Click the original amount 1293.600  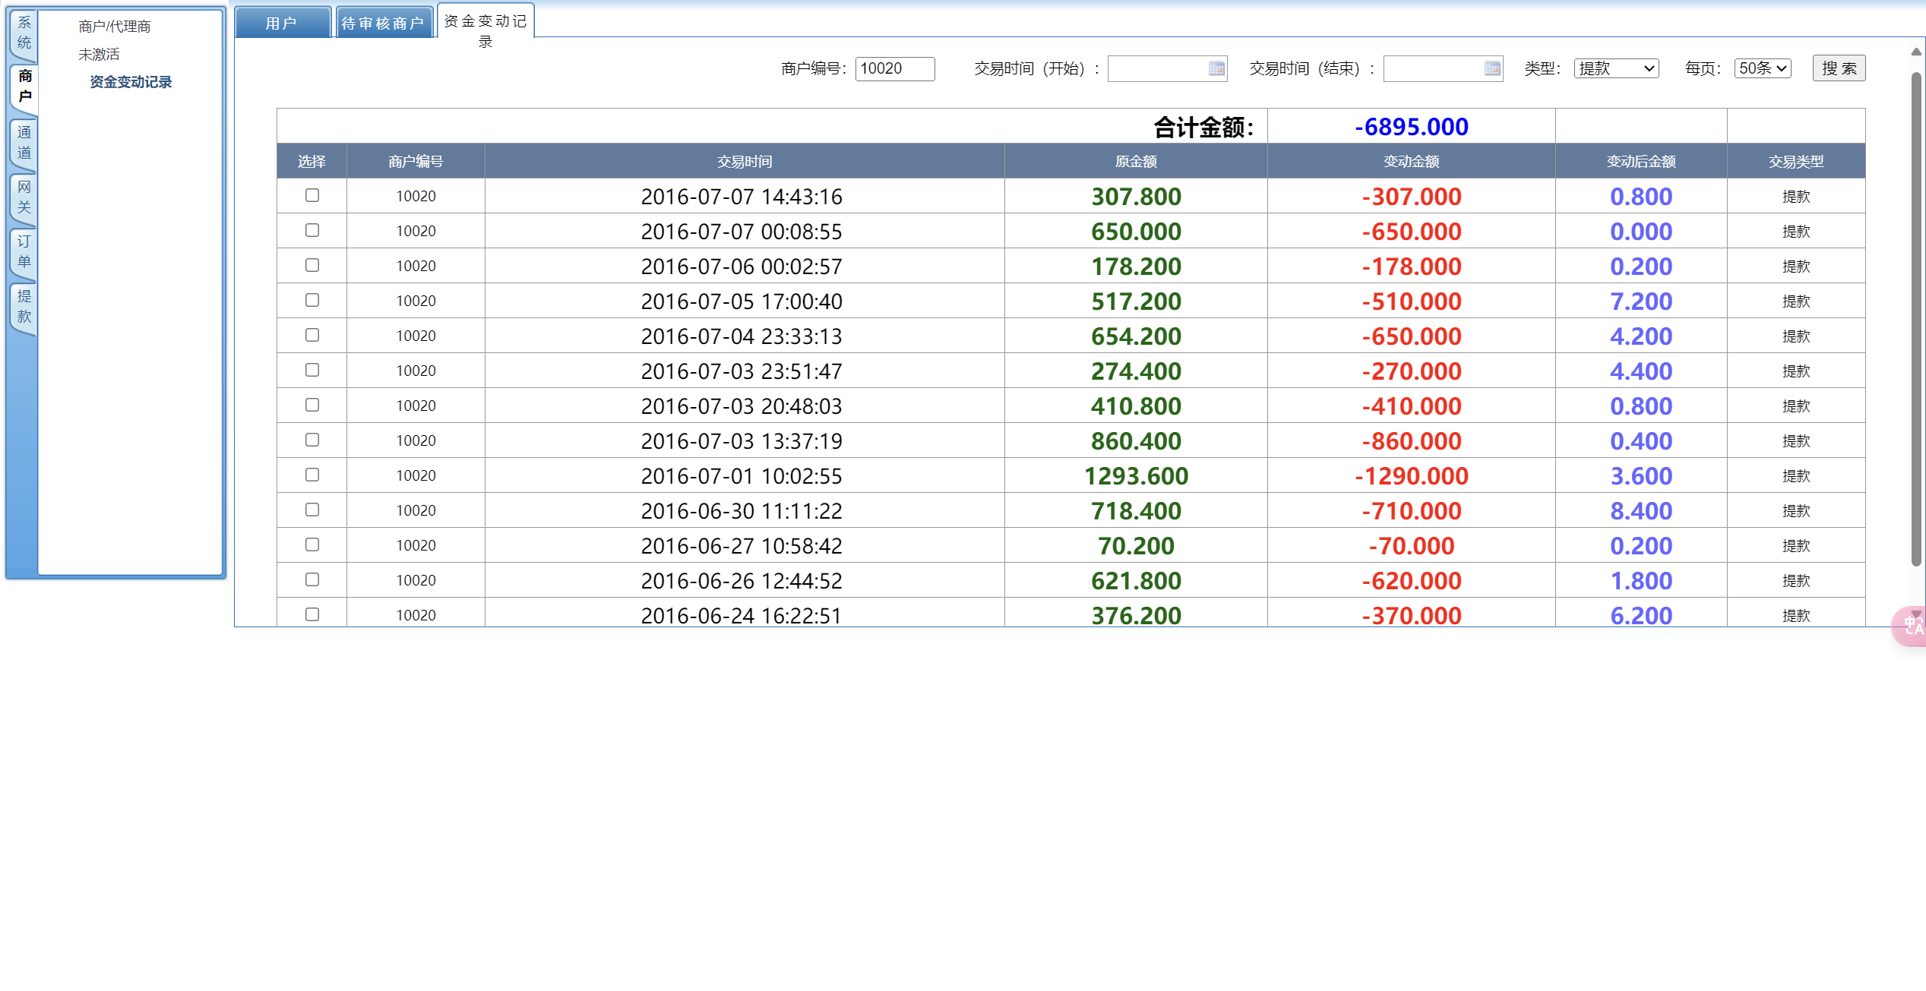(1136, 476)
